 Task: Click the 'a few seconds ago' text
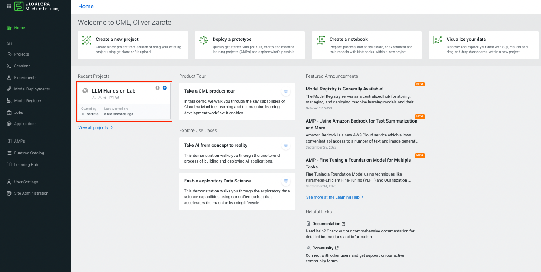click(x=119, y=114)
